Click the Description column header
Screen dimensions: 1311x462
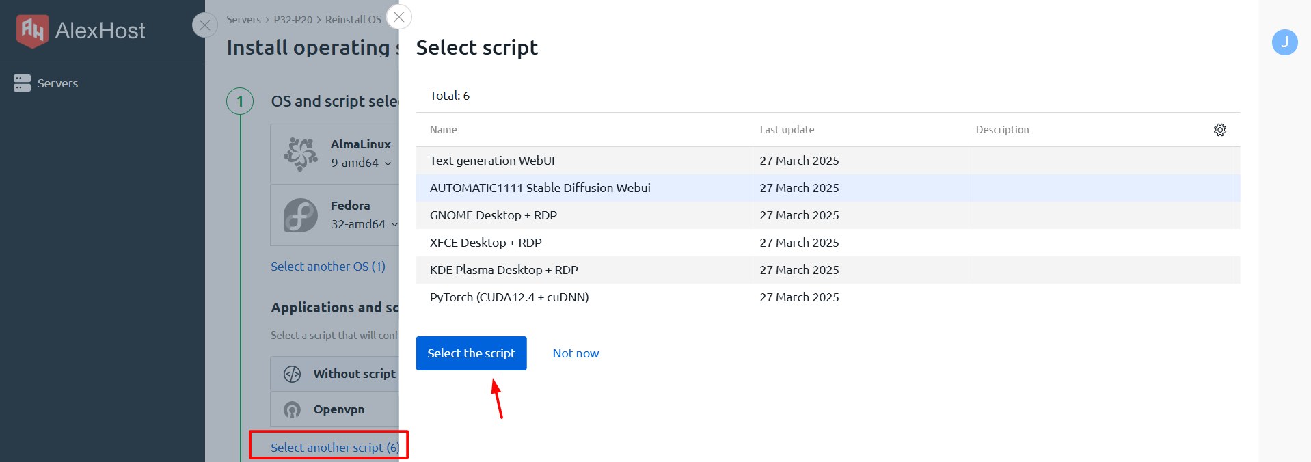click(x=1002, y=130)
